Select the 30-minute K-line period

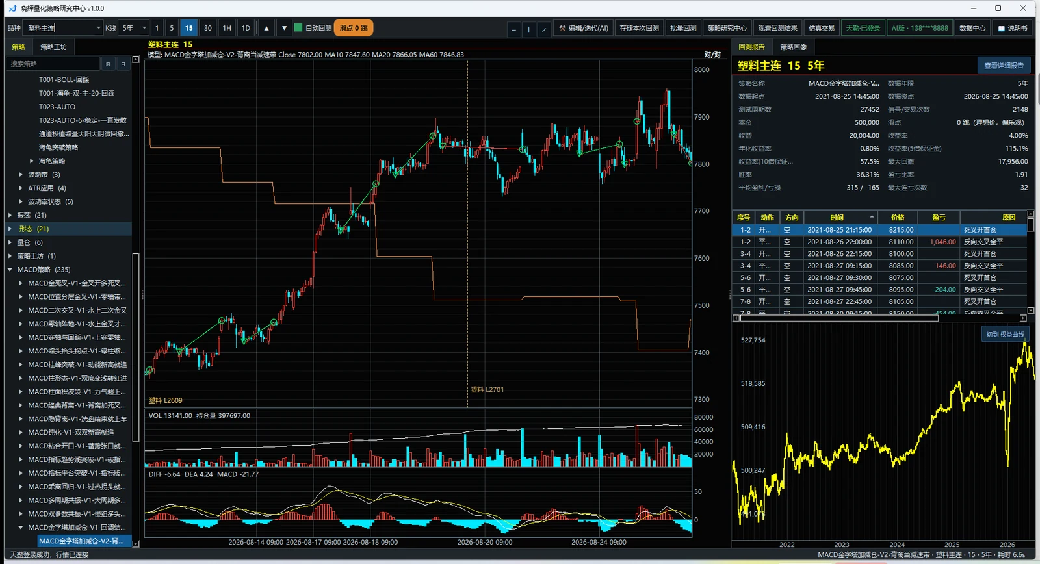tap(207, 28)
